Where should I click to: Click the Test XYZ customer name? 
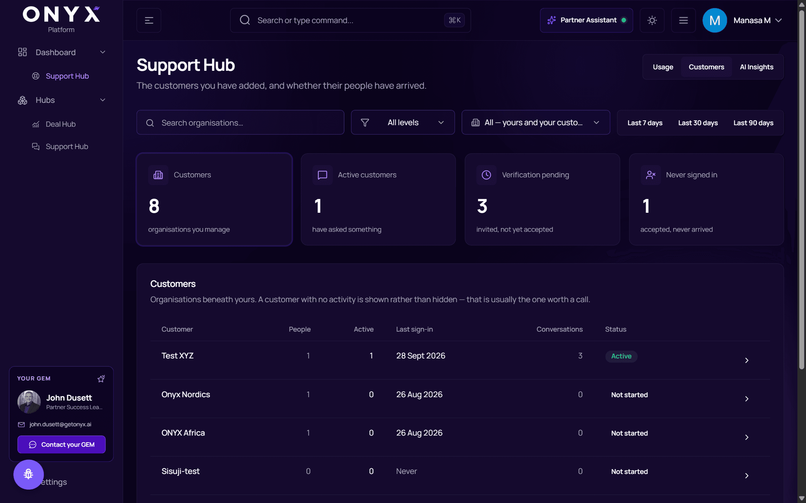point(178,356)
